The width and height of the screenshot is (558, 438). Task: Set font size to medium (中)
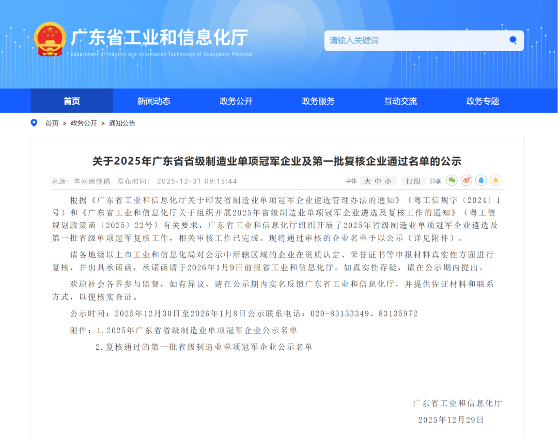pos(378,181)
